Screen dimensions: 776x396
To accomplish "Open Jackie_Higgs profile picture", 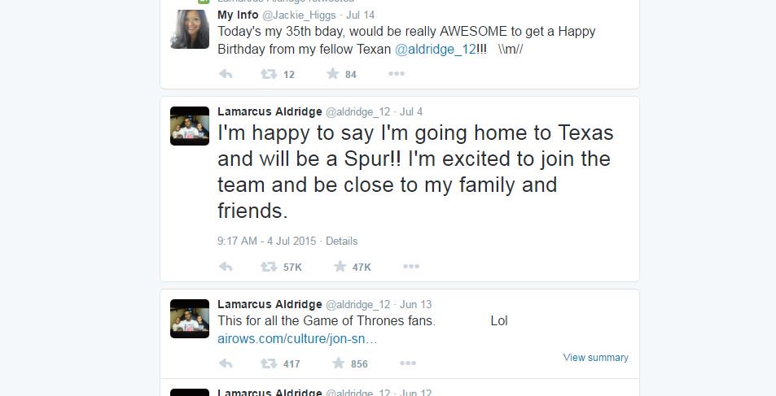I will pos(190,29).
